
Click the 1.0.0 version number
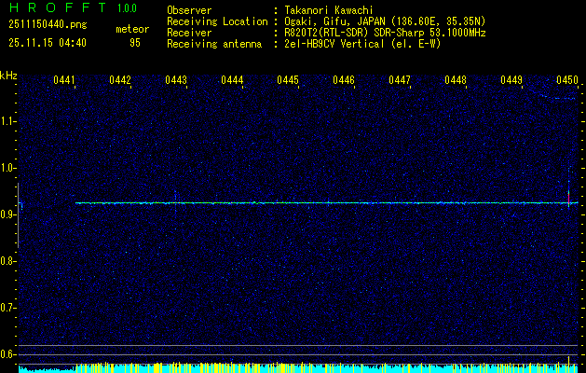(x=128, y=7)
